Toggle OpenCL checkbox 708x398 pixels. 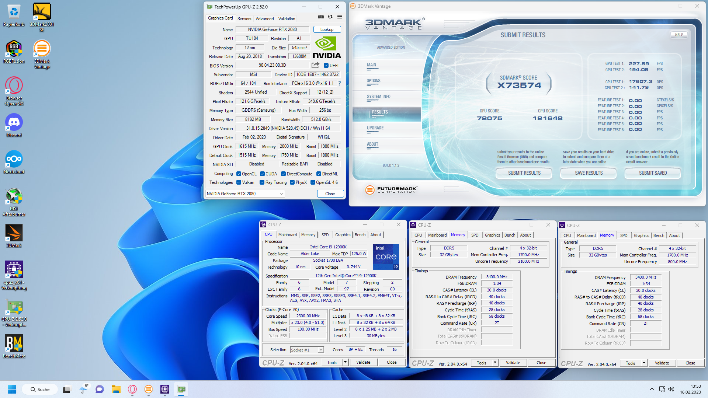point(239,174)
